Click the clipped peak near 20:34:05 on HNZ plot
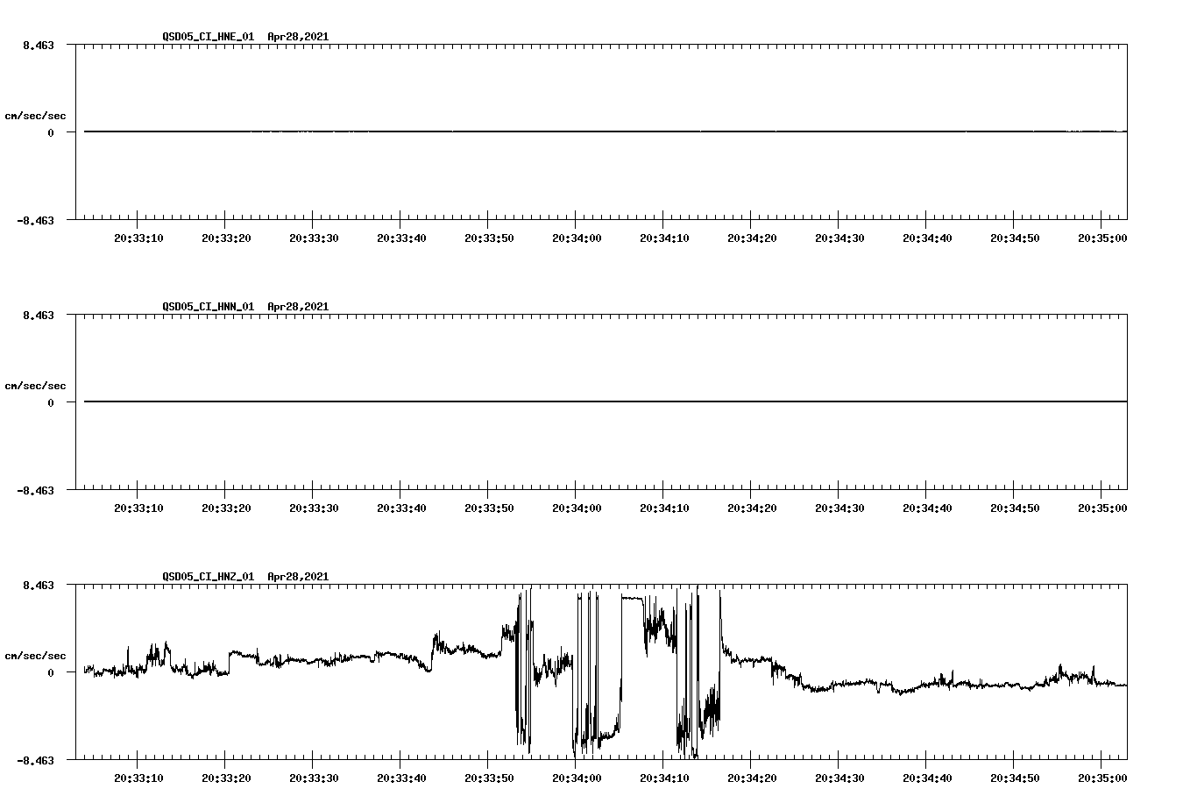Screen dimensions: 1190x810 click(629, 596)
